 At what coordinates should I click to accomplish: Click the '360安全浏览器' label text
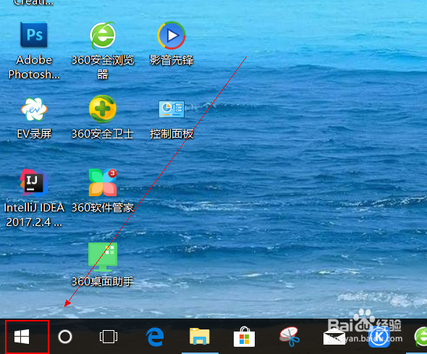(103, 67)
